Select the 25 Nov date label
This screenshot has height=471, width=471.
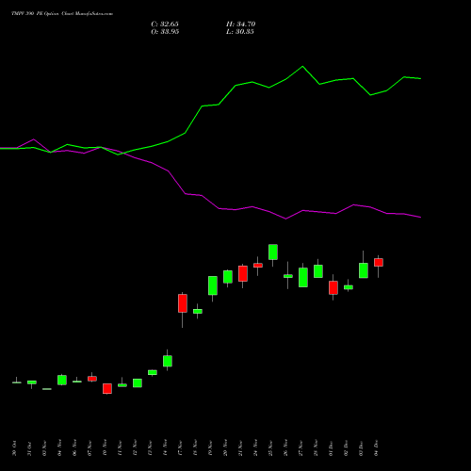270,447
